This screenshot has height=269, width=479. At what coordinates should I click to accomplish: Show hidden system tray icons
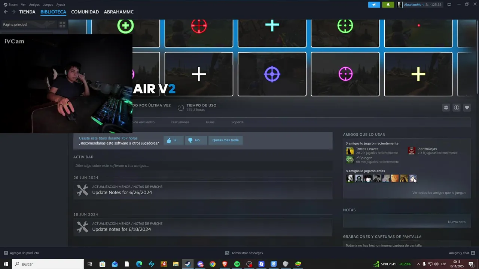pyautogui.click(x=418, y=264)
